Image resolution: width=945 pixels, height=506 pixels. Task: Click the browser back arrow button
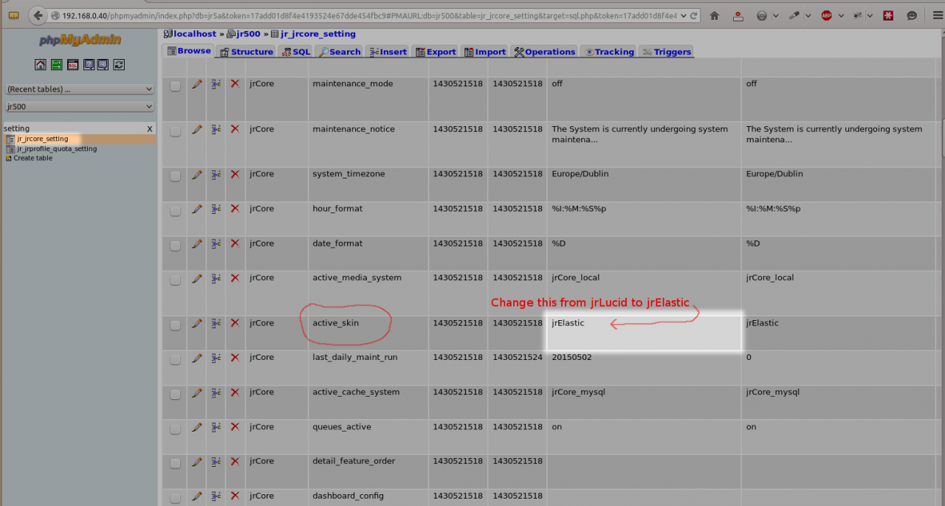pyautogui.click(x=38, y=15)
